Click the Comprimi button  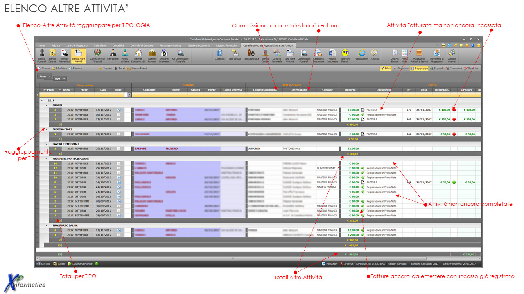454,69
